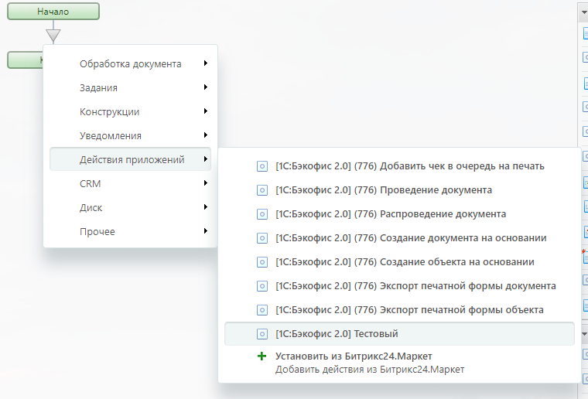Screen dimensions: 588x399
Task: Choose "(776) Проведение документа" action
Action: coord(399,190)
